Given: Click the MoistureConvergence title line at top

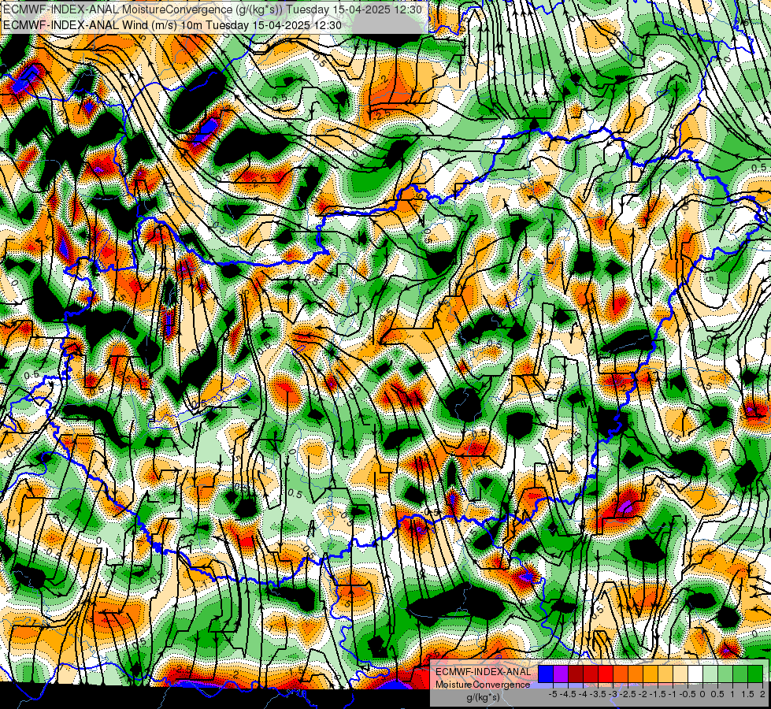Looking at the screenshot, I should pyautogui.click(x=213, y=9).
